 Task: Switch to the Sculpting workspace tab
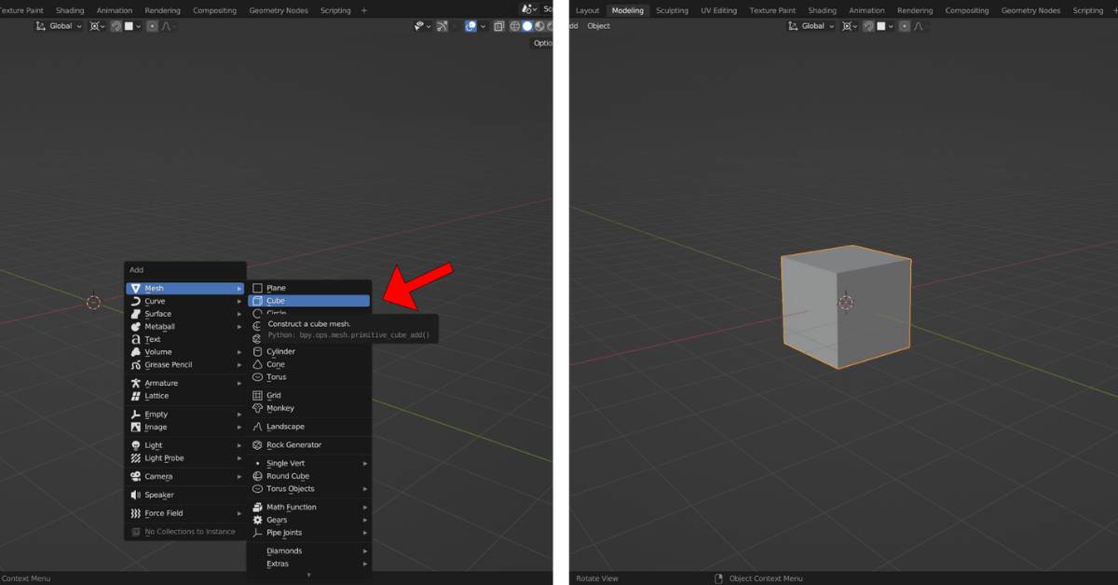click(x=672, y=10)
